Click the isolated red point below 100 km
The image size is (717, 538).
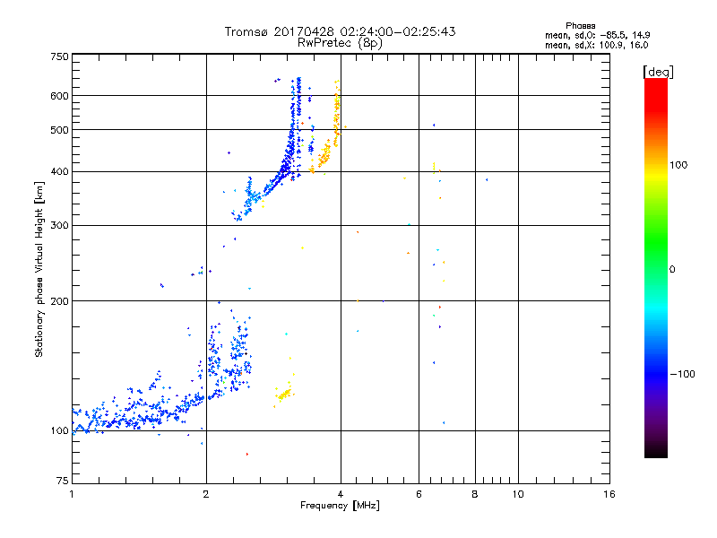(x=247, y=455)
